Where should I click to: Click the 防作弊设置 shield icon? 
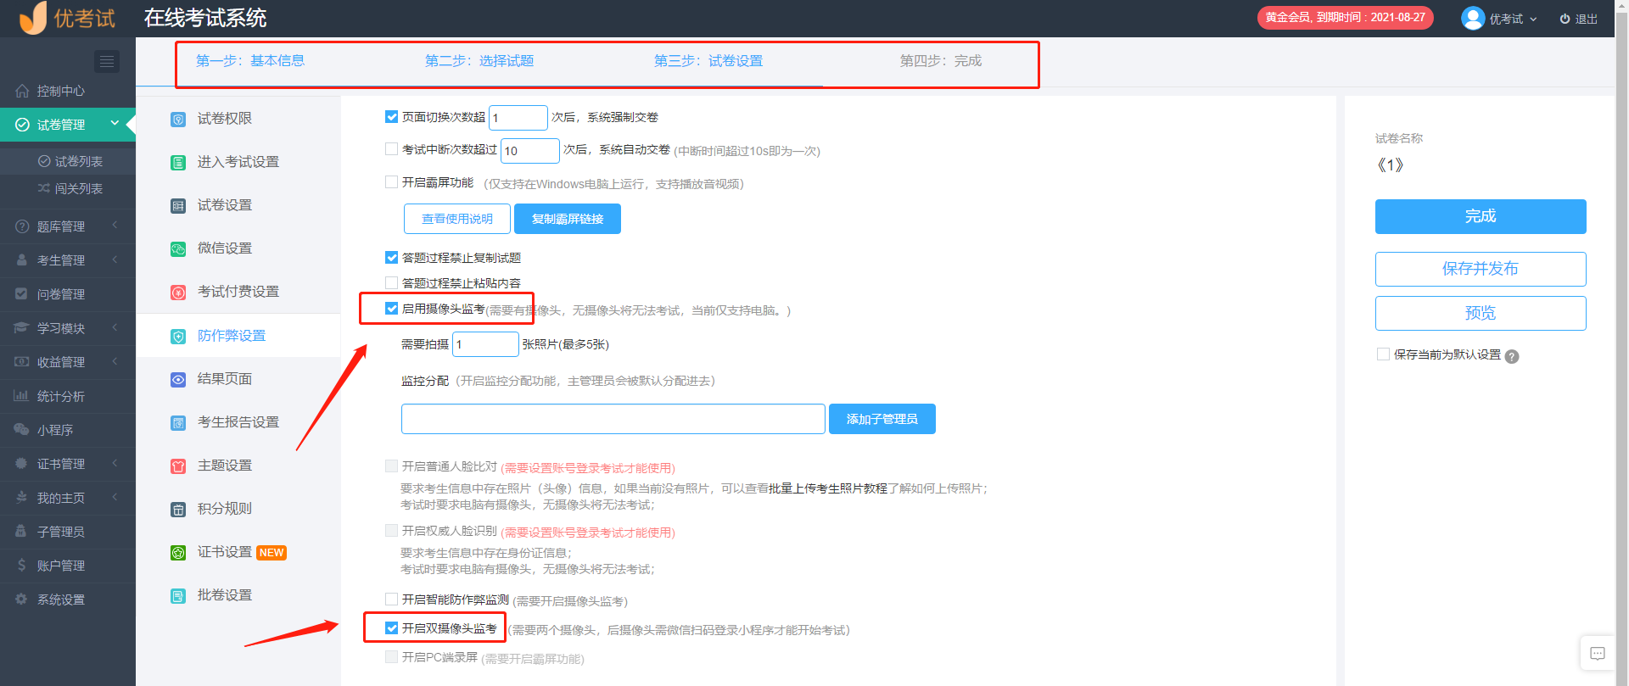[x=178, y=337]
